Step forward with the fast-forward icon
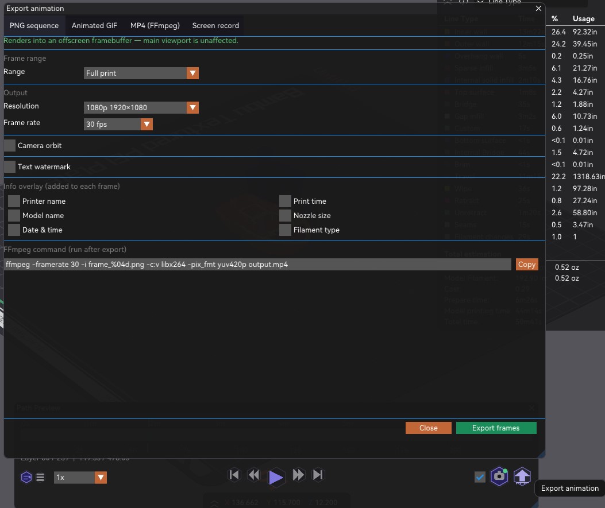Viewport: 605px width, 508px height. pyautogui.click(x=298, y=475)
